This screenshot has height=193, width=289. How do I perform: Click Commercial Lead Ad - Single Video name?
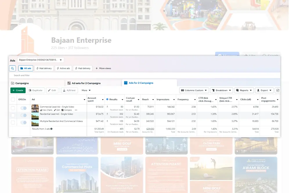coord(57,107)
